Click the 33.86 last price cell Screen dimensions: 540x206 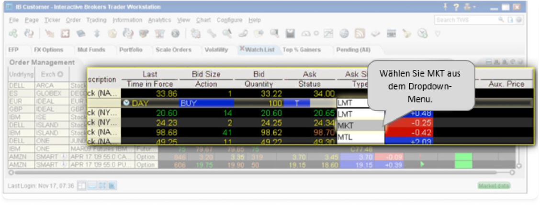(150, 93)
